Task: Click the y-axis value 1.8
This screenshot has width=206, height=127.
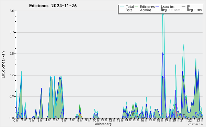Action: pyautogui.click(x=12, y=75)
